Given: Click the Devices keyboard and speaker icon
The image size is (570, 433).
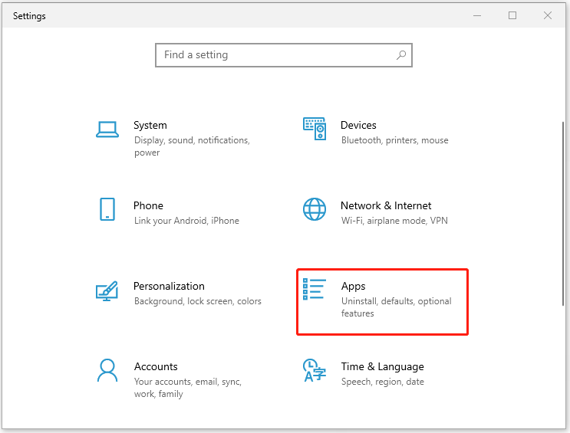Looking at the screenshot, I should 315,130.
